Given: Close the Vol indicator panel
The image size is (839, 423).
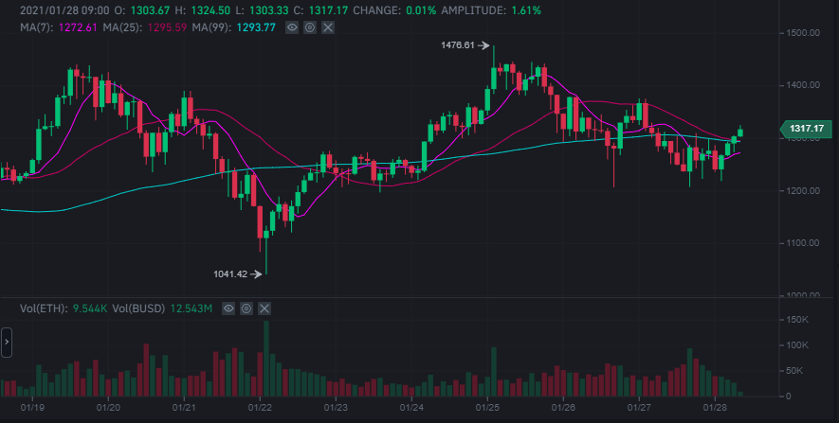Looking at the screenshot, I should (x=264, y=308).
